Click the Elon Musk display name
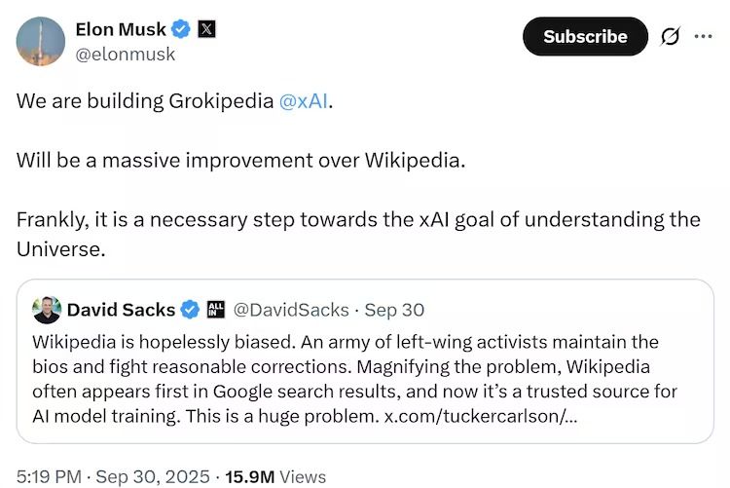730x488 pixels. pyautogui.click(x=122, y=28)
